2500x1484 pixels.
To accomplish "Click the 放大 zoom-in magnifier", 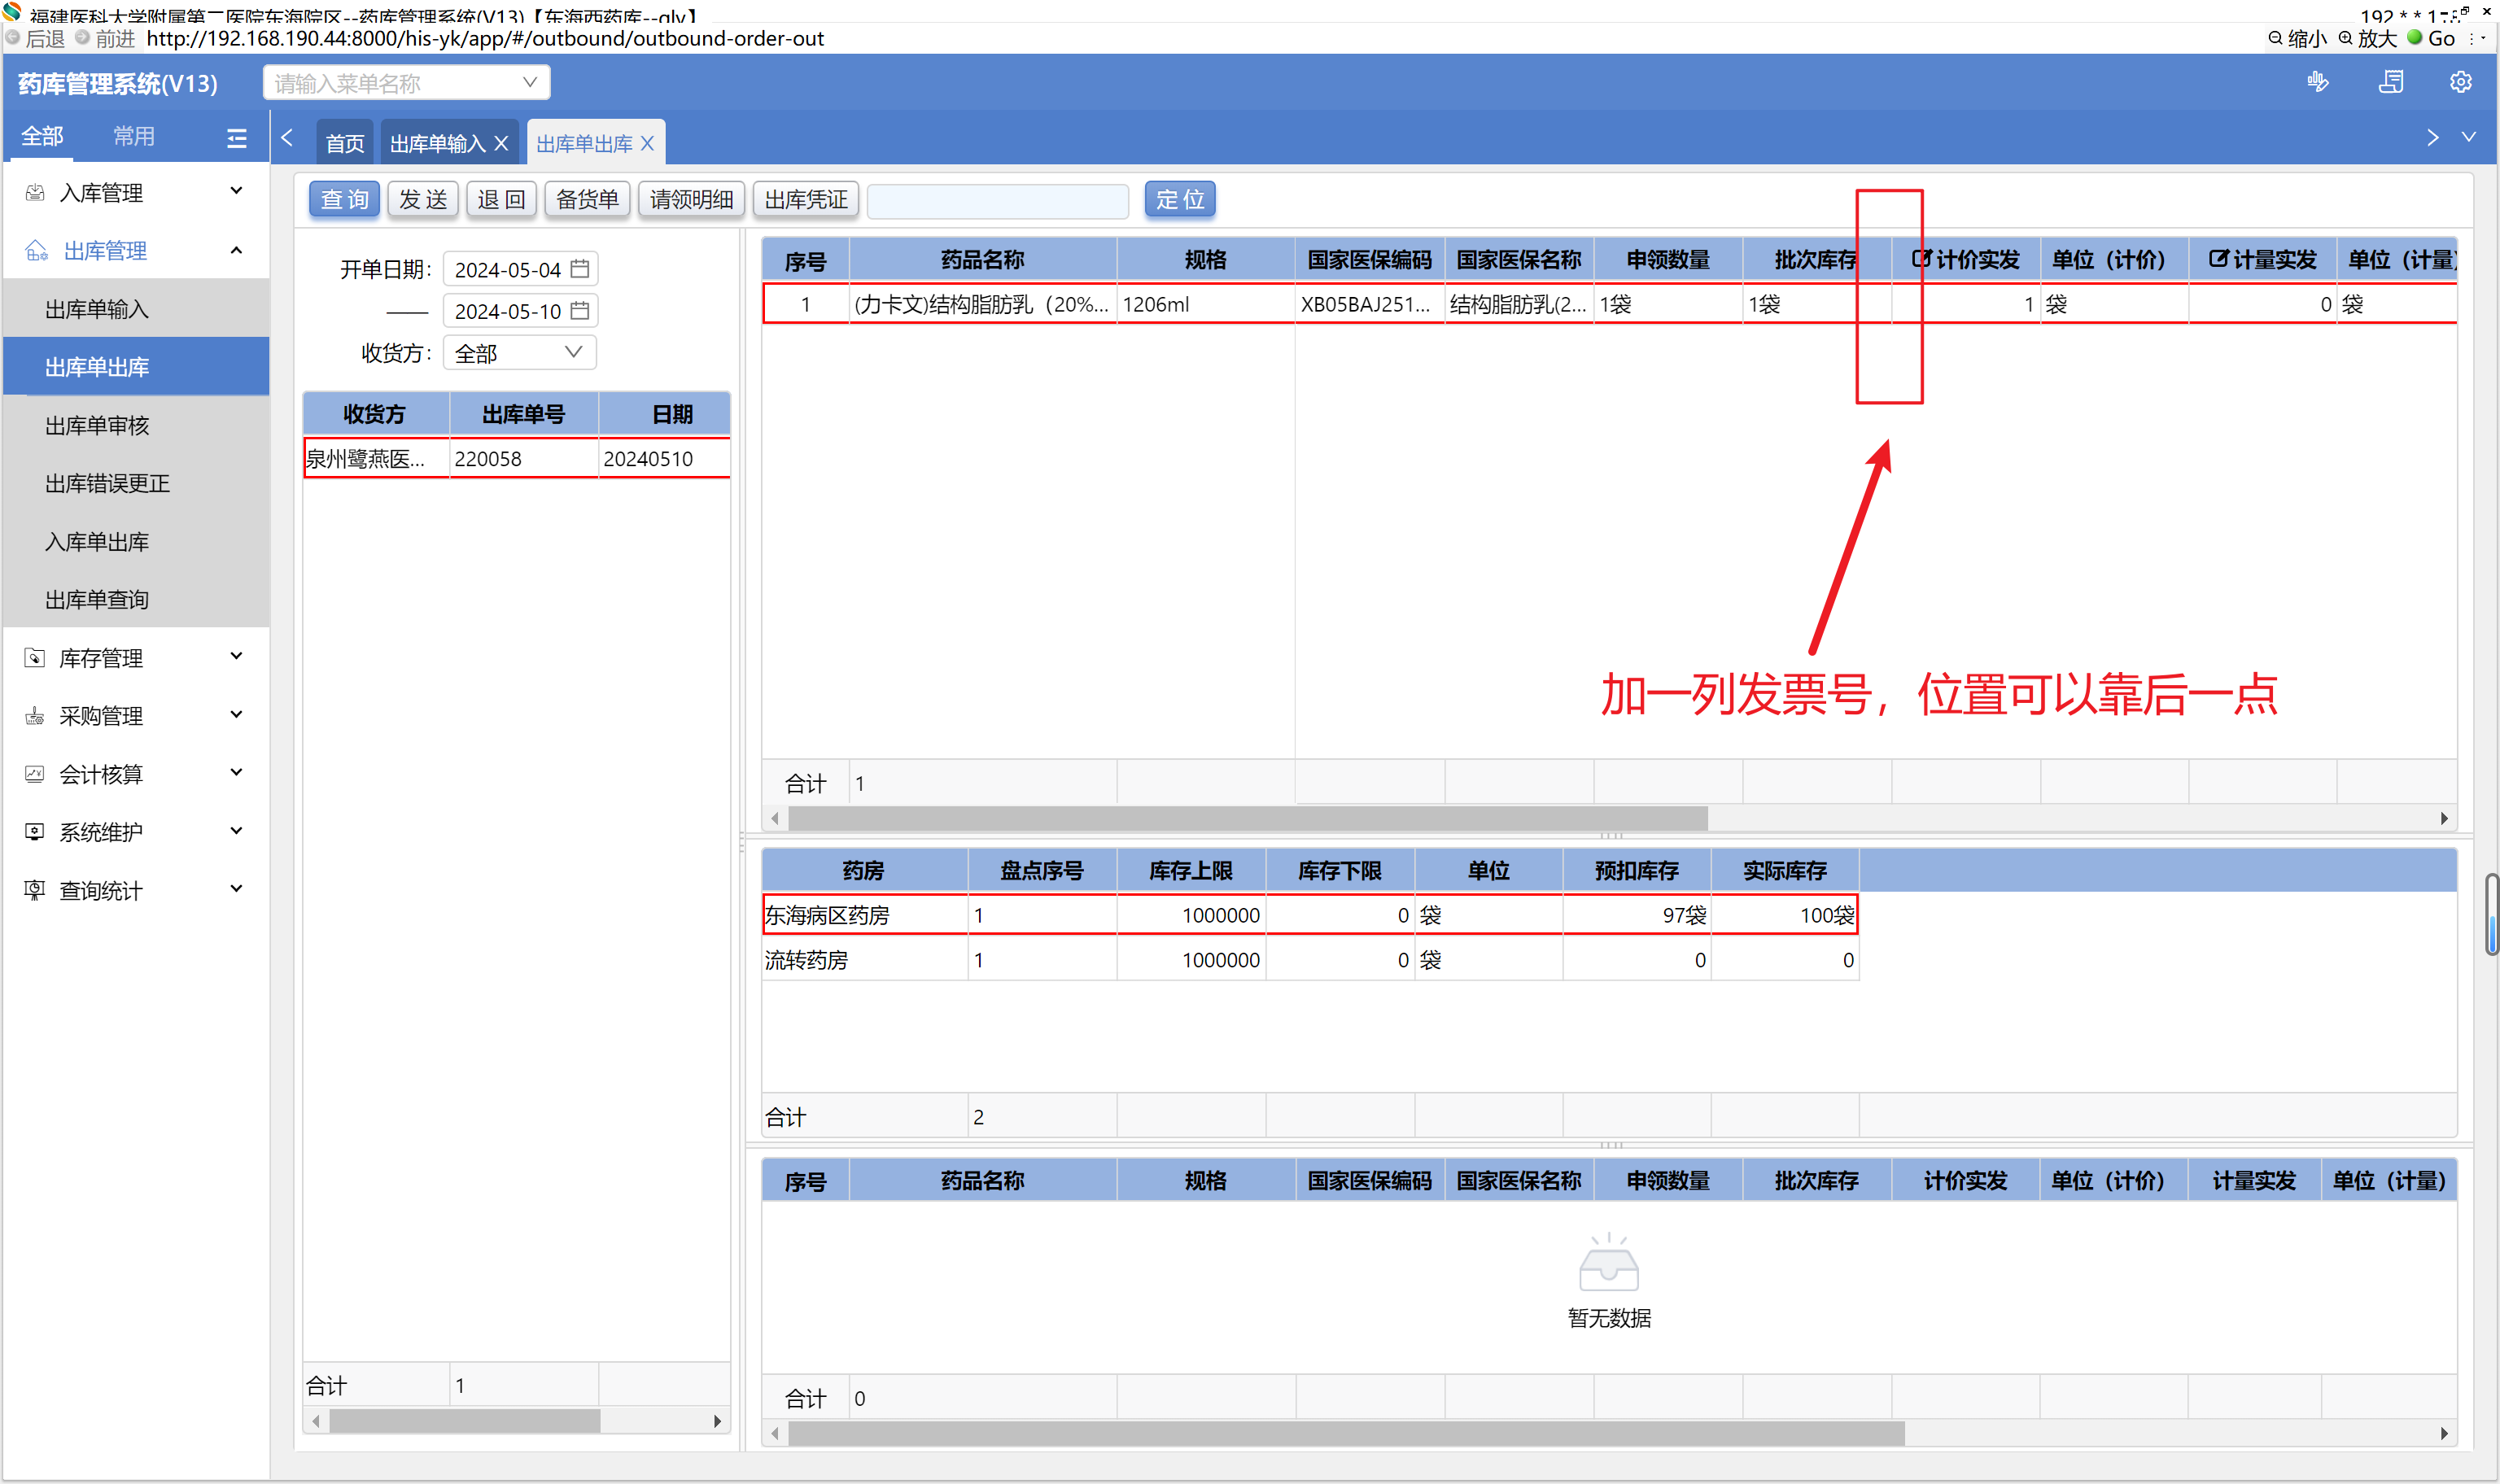I will click(x=2345, y=38).
